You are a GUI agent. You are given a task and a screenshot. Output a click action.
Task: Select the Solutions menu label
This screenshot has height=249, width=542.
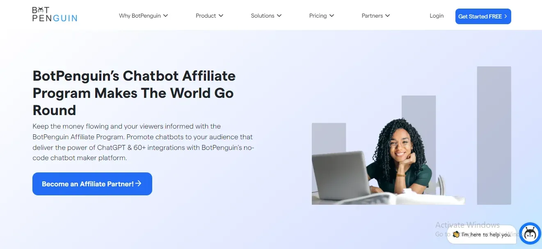pos(263,16)
